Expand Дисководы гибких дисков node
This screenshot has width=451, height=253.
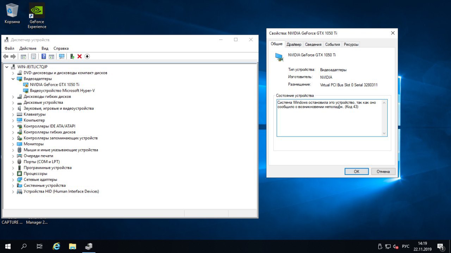13,96
